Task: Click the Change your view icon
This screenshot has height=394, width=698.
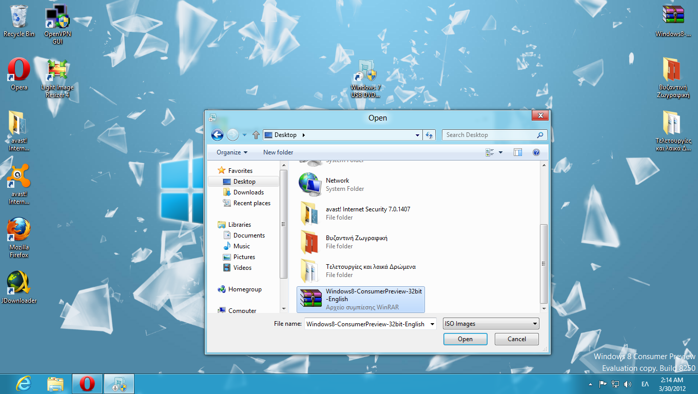Action: click(489, 152)
